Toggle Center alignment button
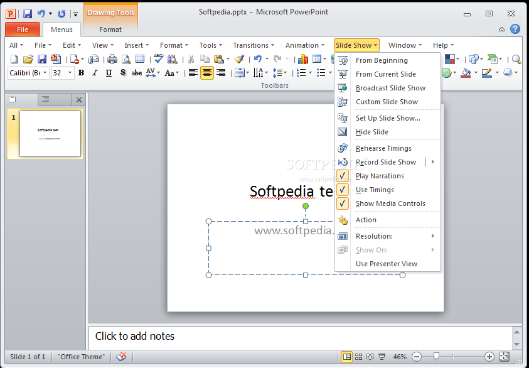The image size is (529, 368). (207, 73)
